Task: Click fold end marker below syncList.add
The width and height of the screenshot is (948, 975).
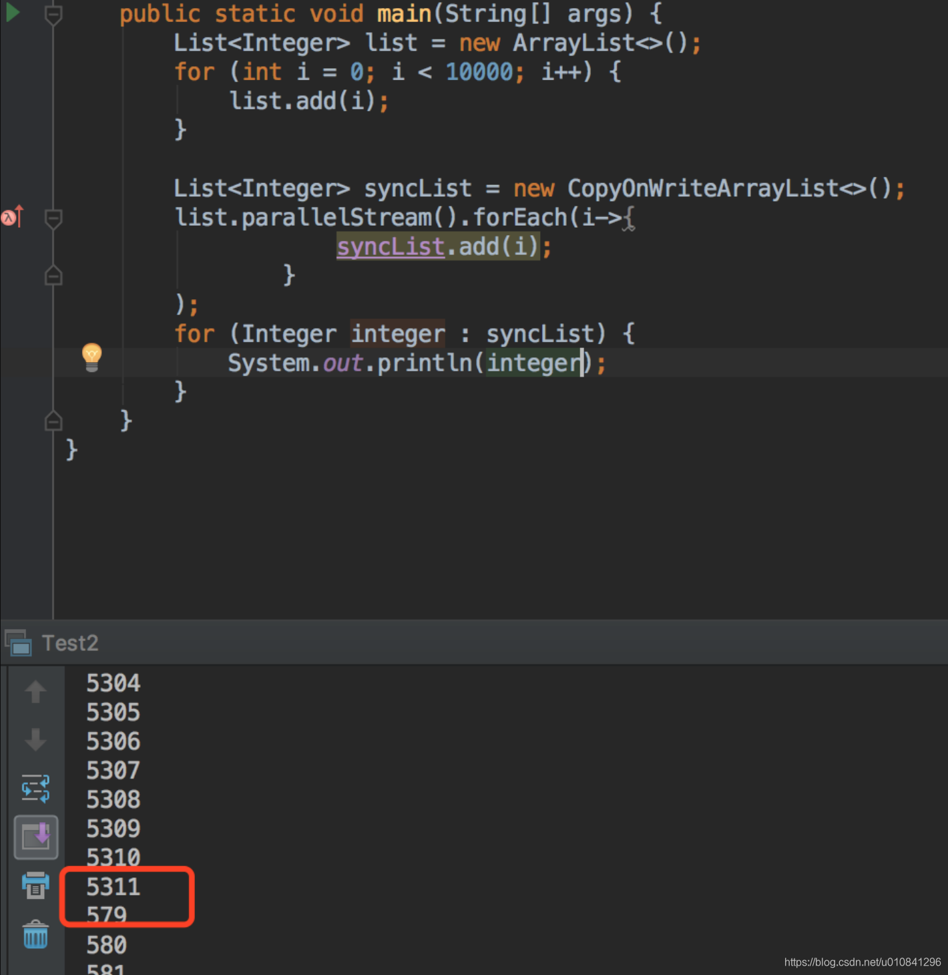Action: click(53, 275)
